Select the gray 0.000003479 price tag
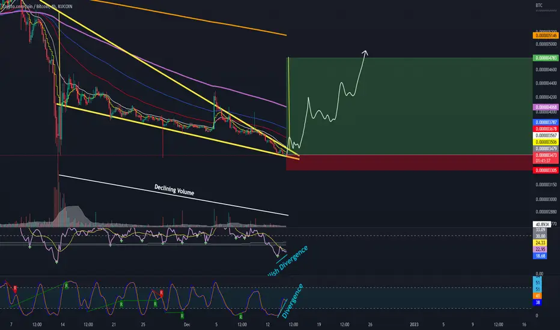The image size is (560, 330). coord(546,149)
